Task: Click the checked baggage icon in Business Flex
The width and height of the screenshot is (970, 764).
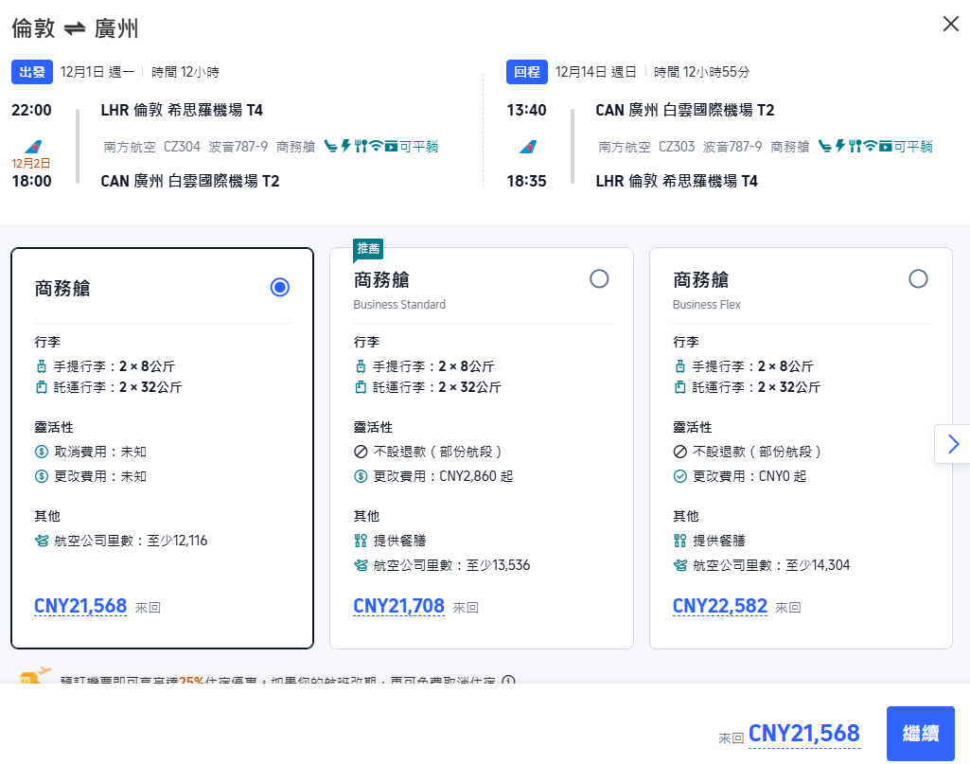Action: [x=679, y=387]
